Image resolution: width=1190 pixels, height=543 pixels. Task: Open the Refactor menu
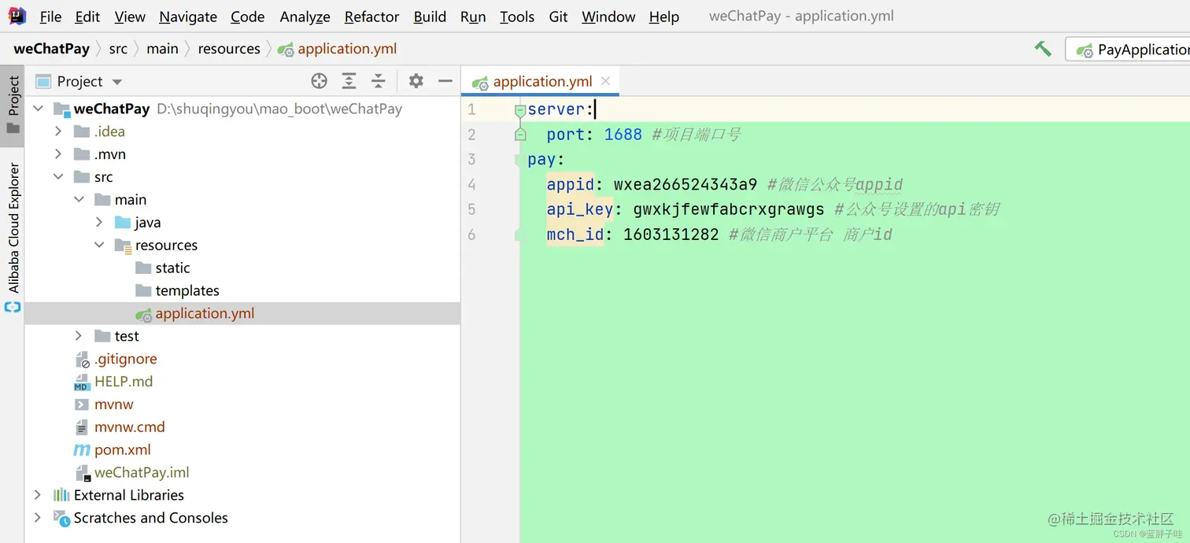click(x=371, y=17)
